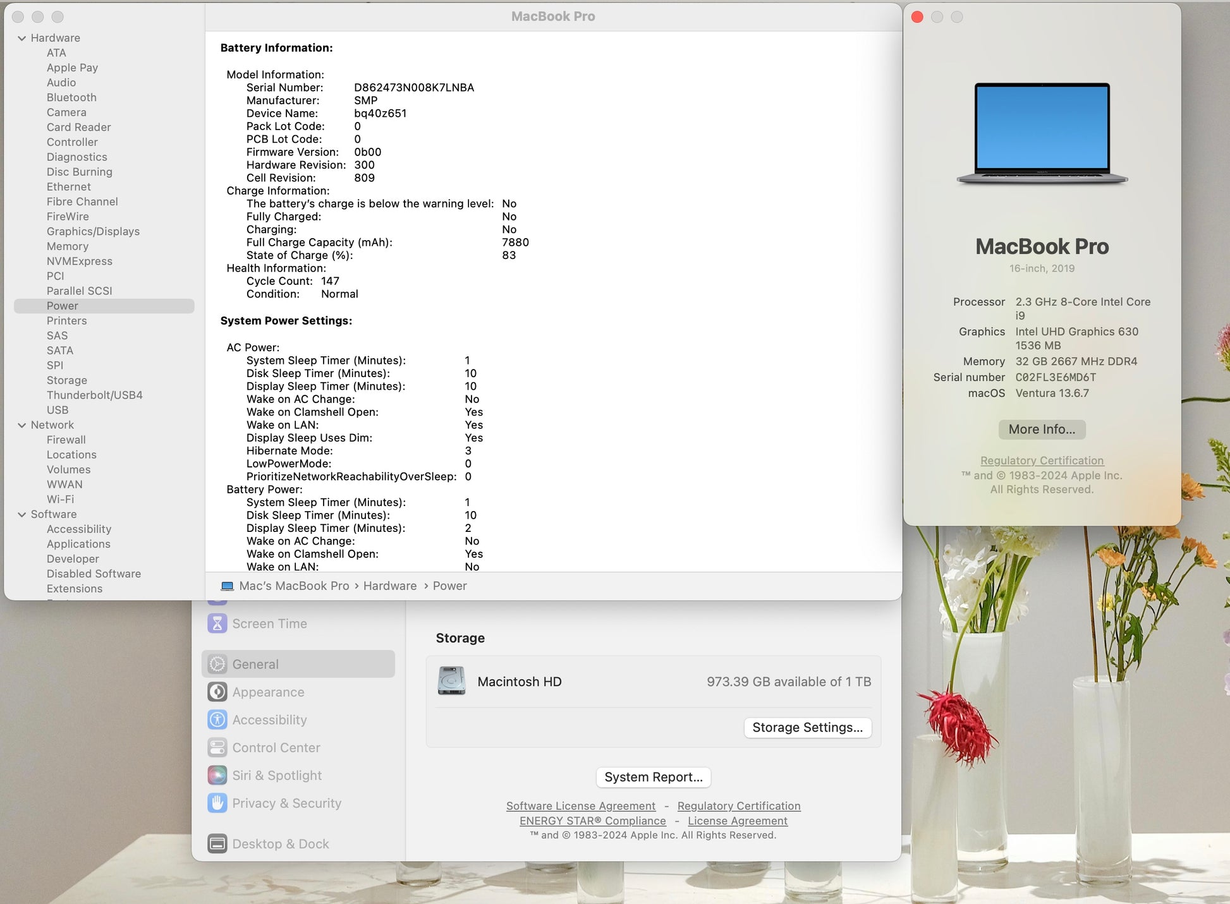Click the Screen Time hourglass icon
Image resolution: width=1230 pixels, height=904 pixels.
click(x=217, y=624)
